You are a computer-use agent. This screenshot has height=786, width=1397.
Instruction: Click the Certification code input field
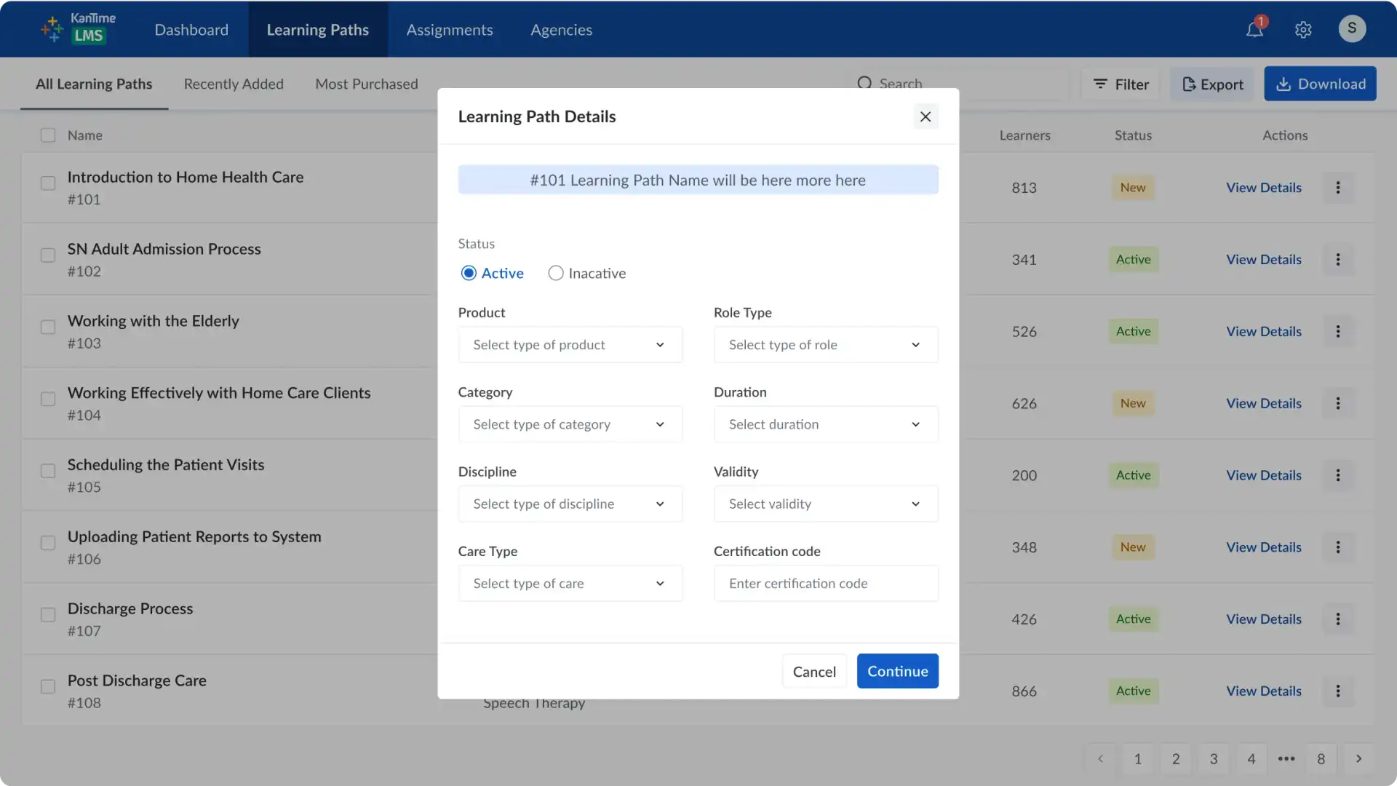826,584
